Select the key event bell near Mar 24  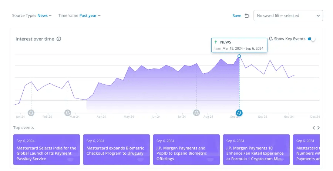click(x=68, y=113)
